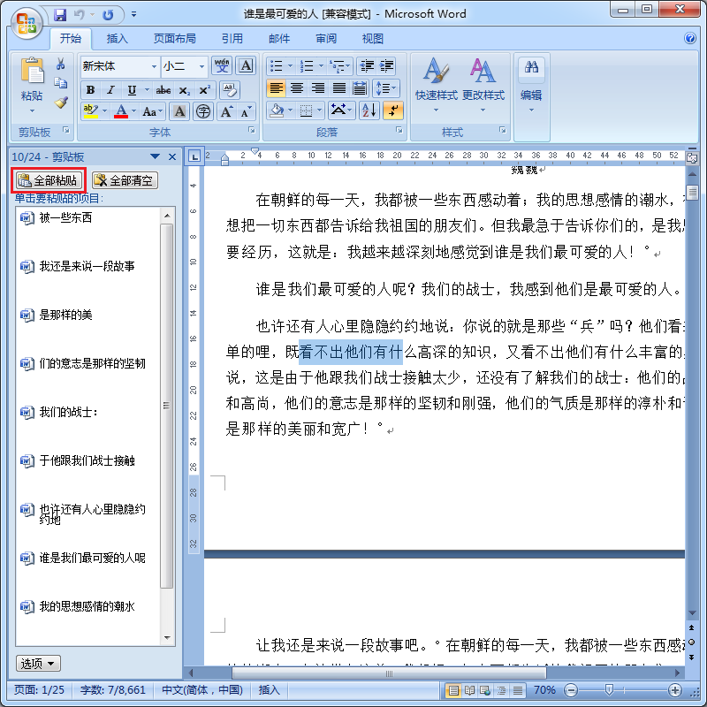
Task: Click the Shading paint bucket icon
Action: tap(276, 110)
